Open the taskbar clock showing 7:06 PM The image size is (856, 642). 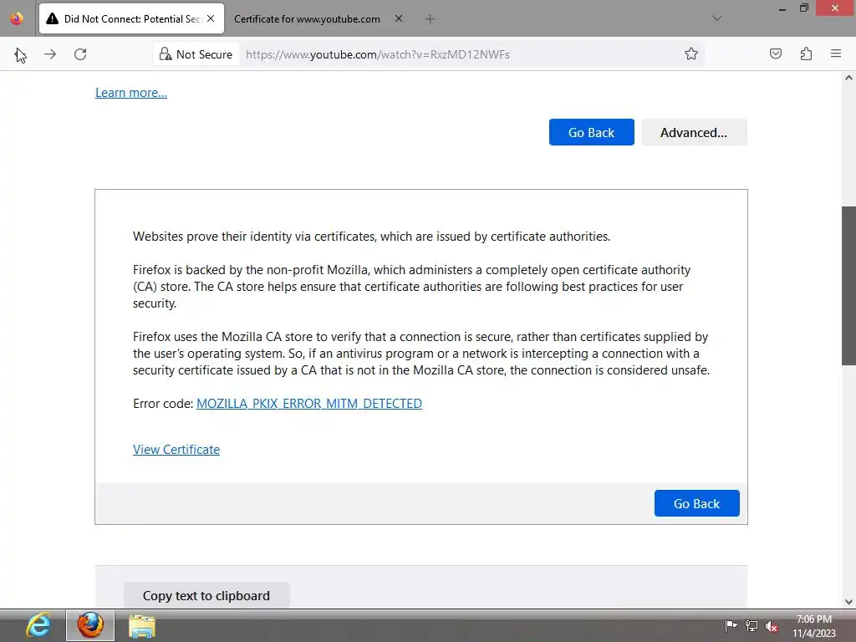pyautogui.click(x=814, y=625)
